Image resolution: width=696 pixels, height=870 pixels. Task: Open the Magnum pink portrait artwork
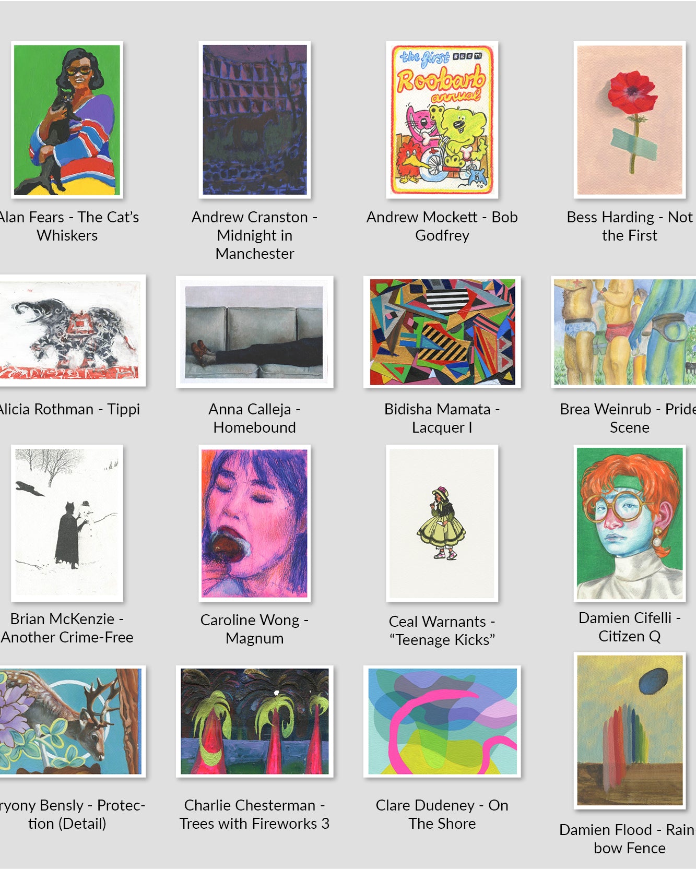[254, 523]
